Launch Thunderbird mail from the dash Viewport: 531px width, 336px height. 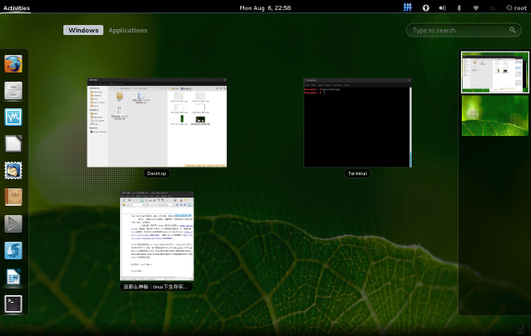(x=13, y=170)
